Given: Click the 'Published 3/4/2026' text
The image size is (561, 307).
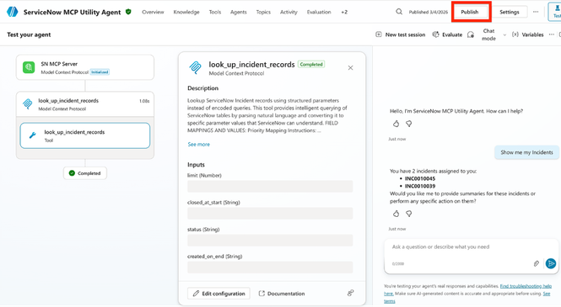Looking at the screenshot, I should pyautogui.click(x=429, y=12).
